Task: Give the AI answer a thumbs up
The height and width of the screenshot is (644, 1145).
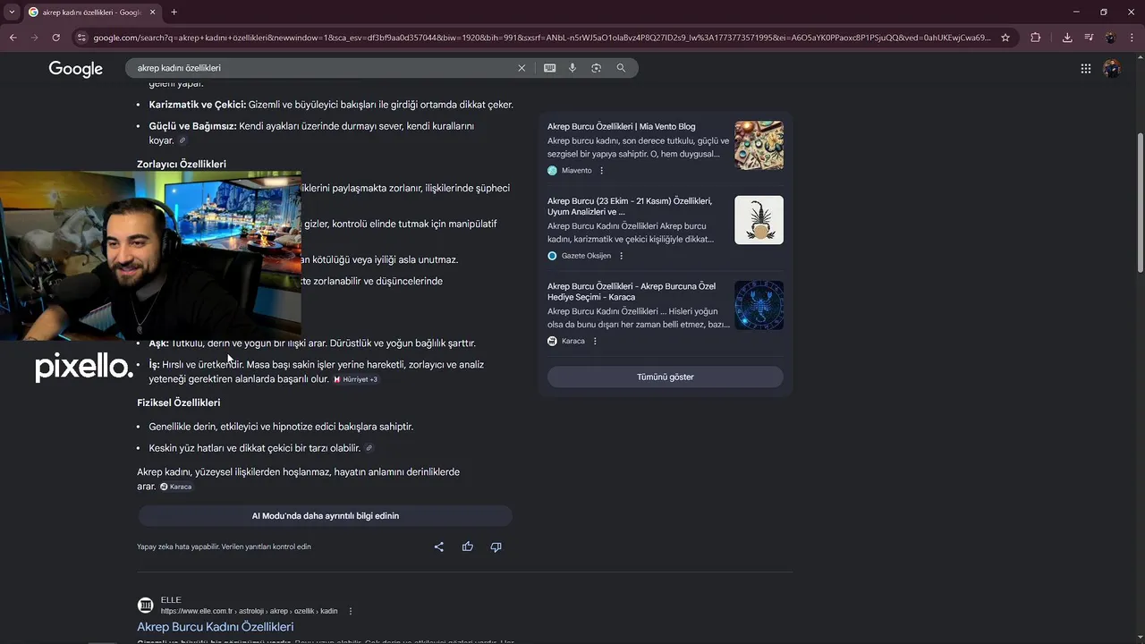Action: click(467, 547)
